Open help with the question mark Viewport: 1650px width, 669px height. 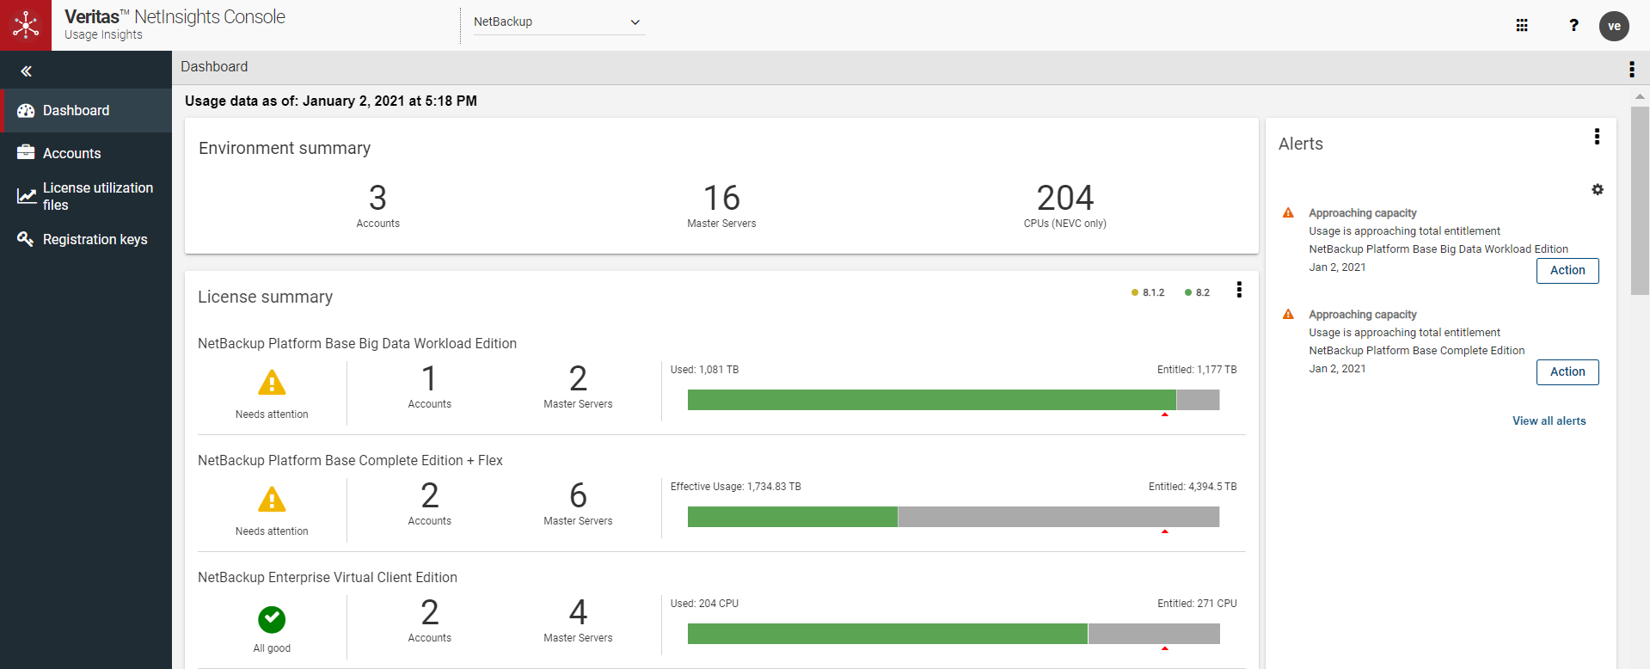coord(1573,25)
